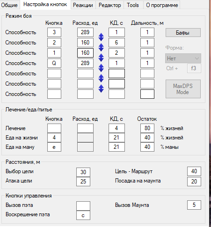This screenshot has height=227, width=211.
Task: Click swap arrows between fourth and fifth ability
Action: click(x=101, y=68)
